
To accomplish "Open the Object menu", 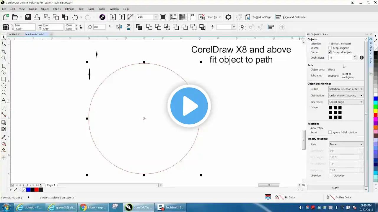I will [45, 9].
